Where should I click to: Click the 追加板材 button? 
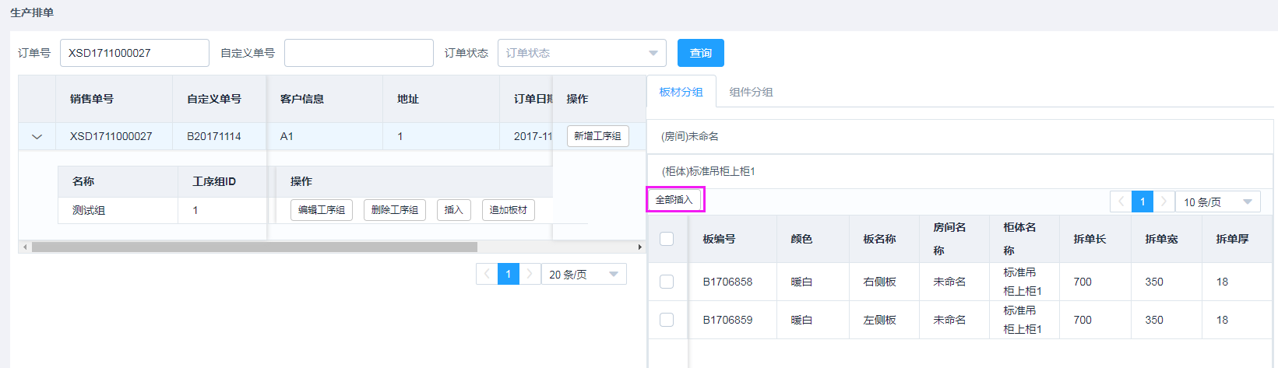coord(509,210)
